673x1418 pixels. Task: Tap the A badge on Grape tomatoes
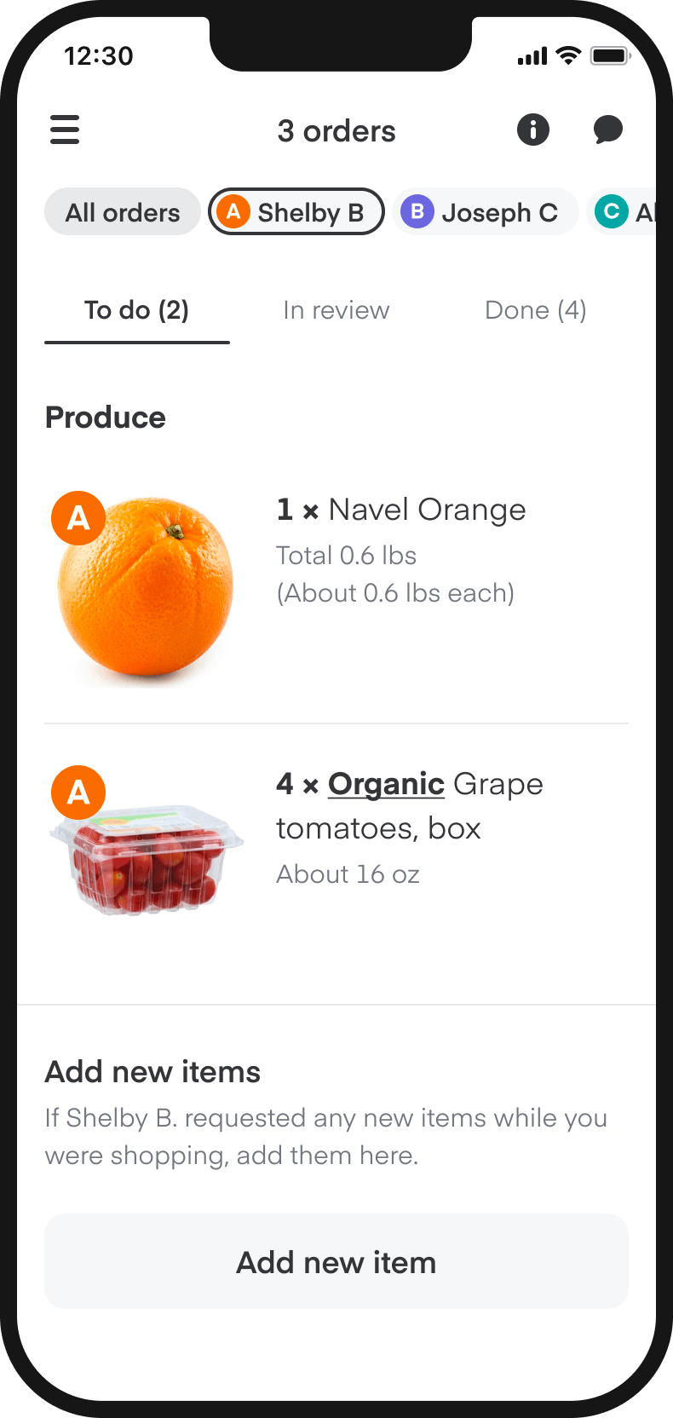(78, 793)
